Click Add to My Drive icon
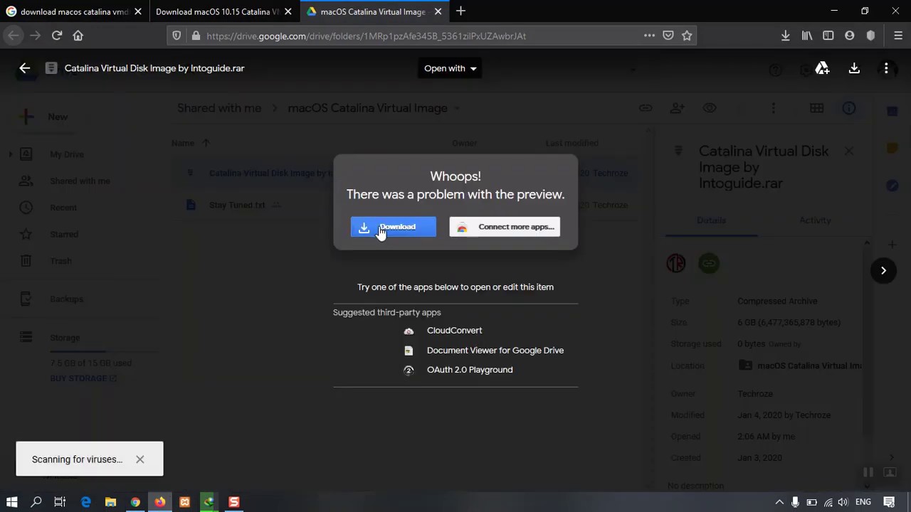 tap(822, 68)
